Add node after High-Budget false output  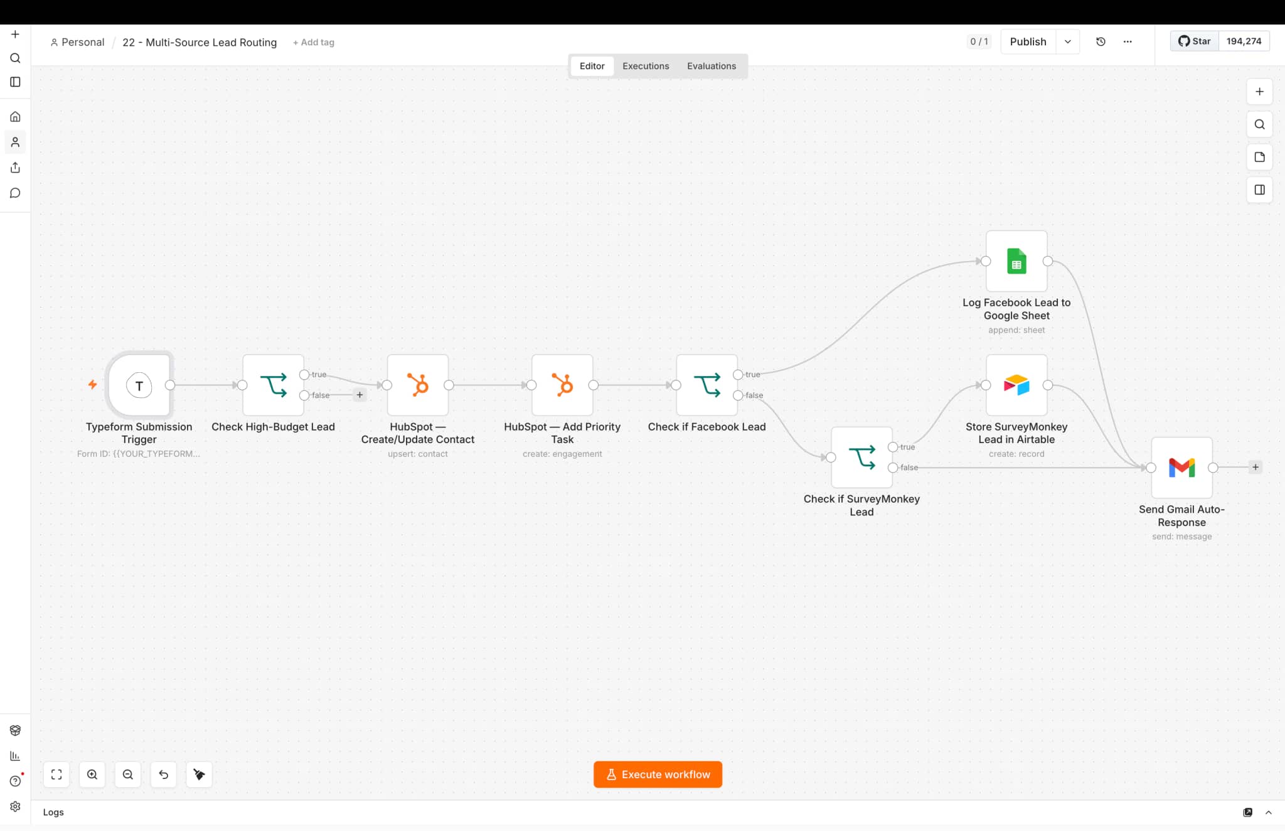(360, 395)
